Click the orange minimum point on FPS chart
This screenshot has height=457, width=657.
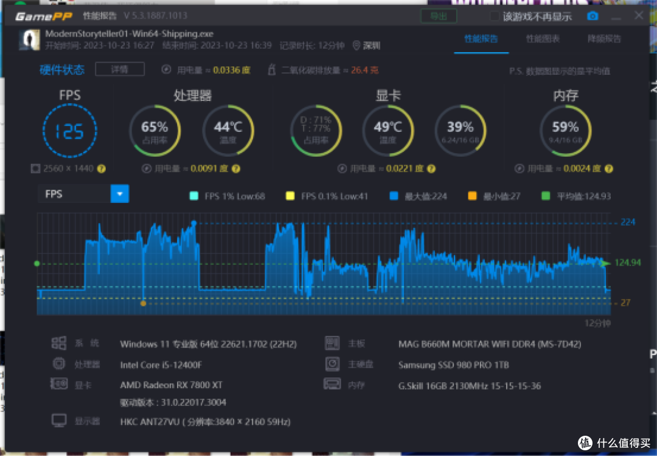(144, 303)
